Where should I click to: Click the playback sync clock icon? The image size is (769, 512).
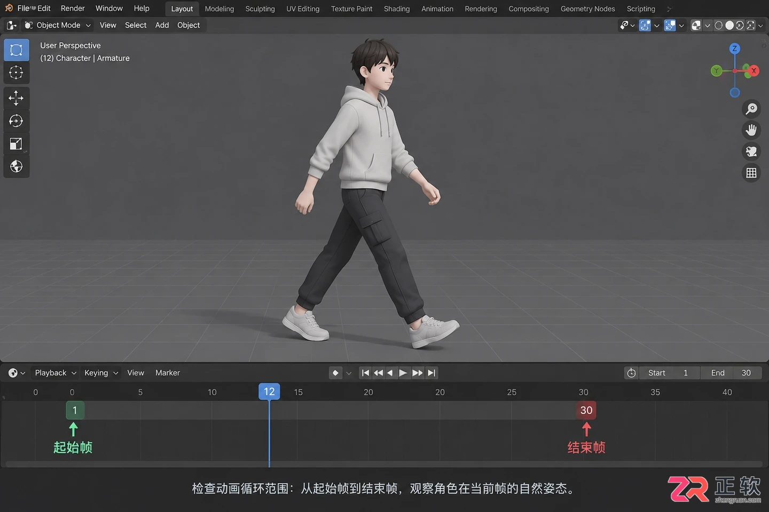(631, 373)
